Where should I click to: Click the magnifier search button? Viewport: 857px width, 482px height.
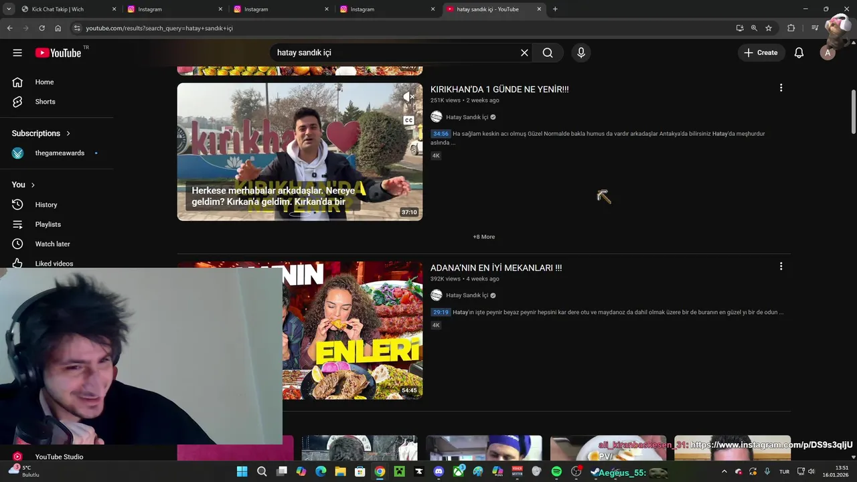tap(548, 53)
